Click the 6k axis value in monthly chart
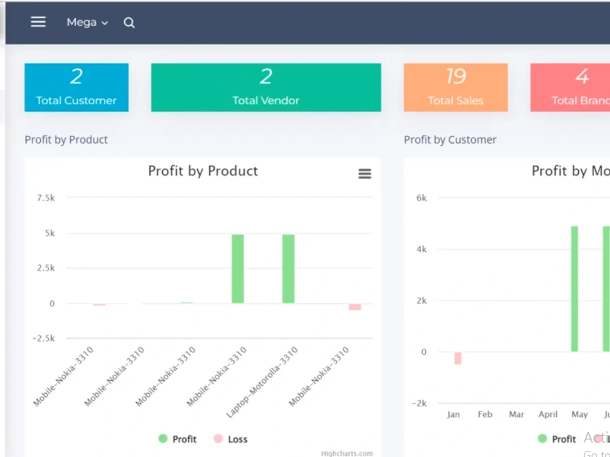The image size is (610, 457). pyautogui.click(x=422, y=198)
